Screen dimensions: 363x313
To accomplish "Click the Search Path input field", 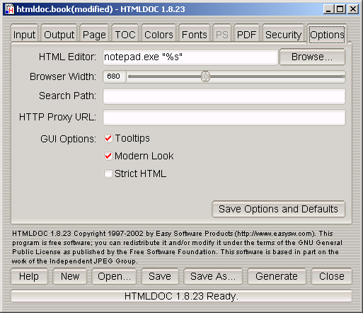I will [224, 96].
